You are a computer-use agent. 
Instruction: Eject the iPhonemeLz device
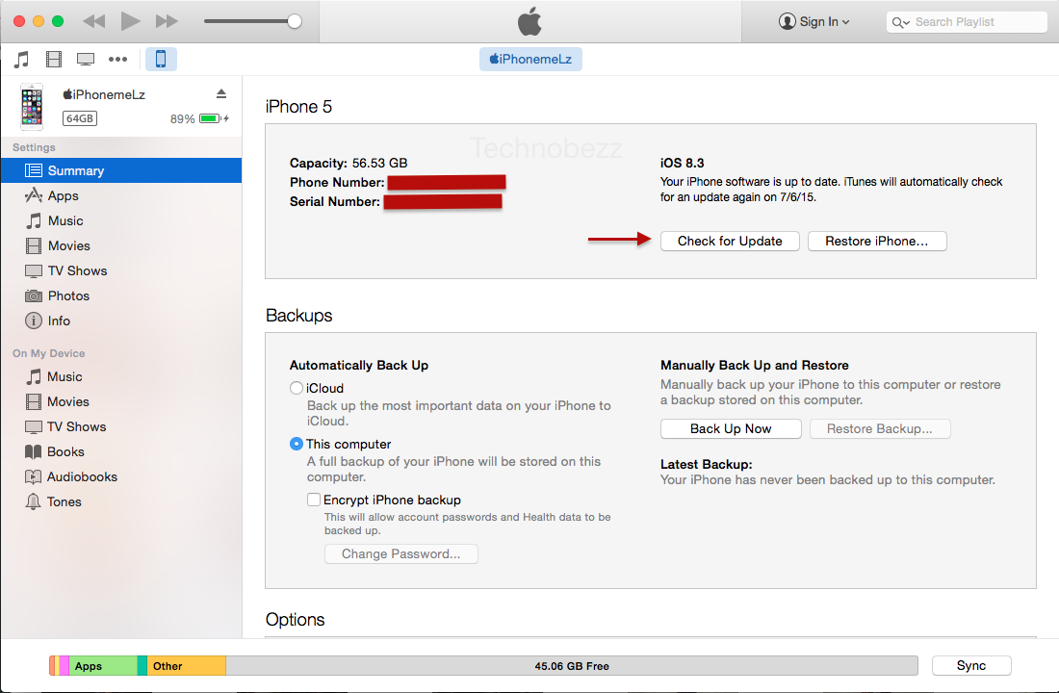click(x=221, y=94)
